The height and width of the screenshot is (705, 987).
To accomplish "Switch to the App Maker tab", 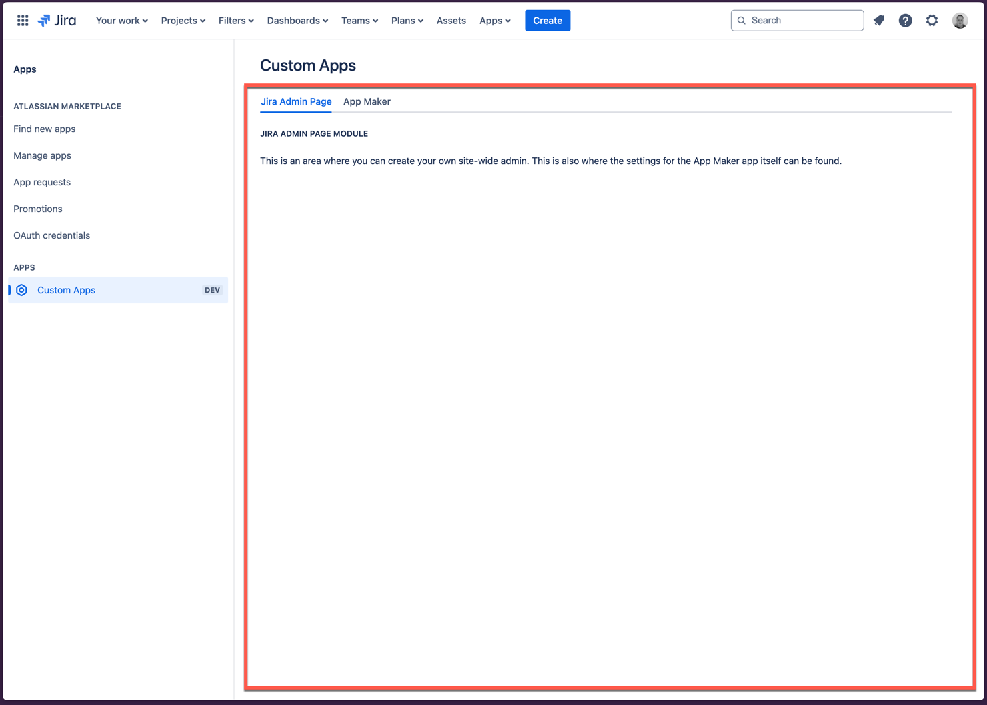I will pyautogui.click(x=367, y=101).
